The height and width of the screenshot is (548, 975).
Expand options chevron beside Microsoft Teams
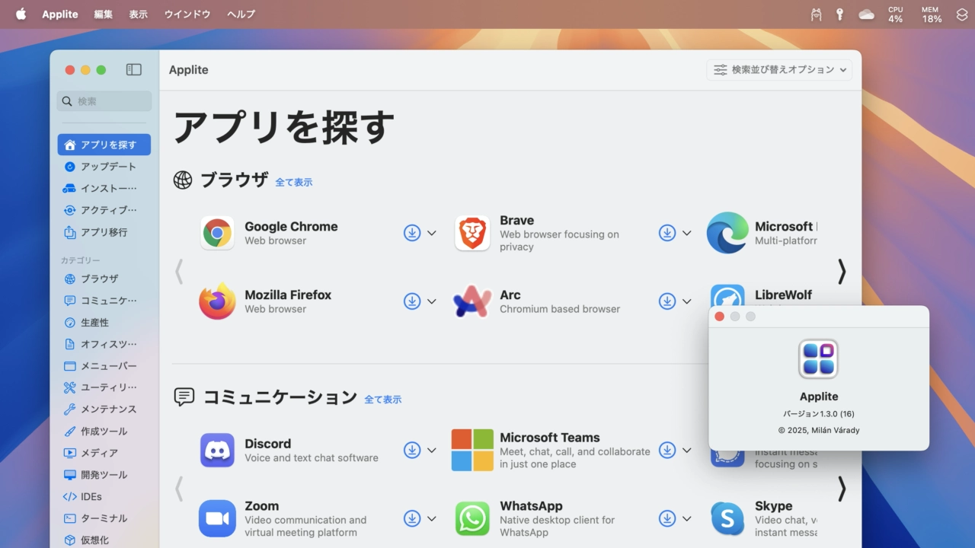687,450
